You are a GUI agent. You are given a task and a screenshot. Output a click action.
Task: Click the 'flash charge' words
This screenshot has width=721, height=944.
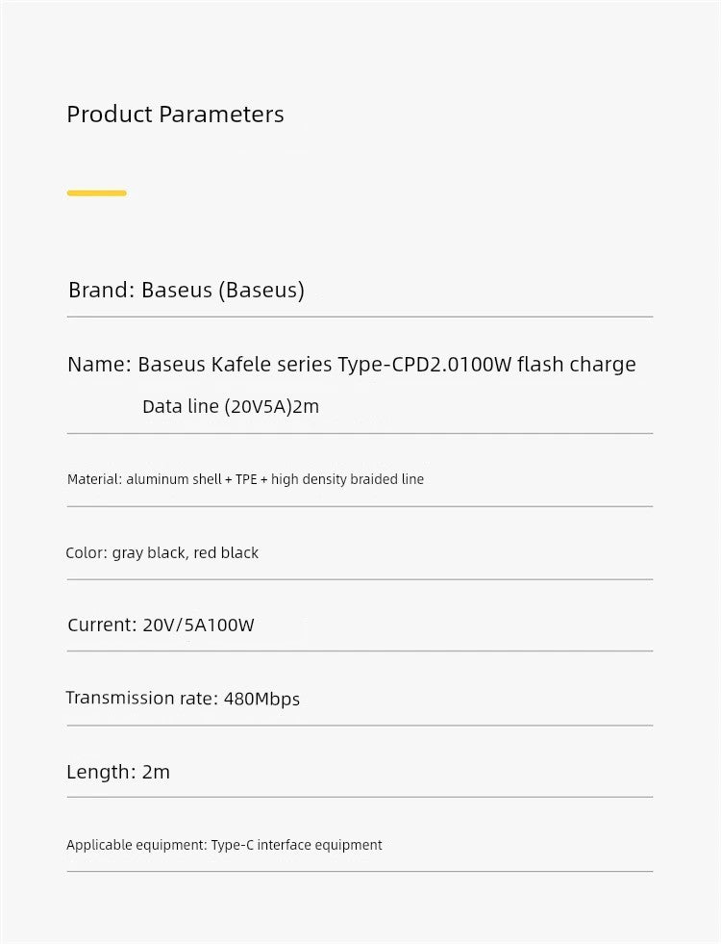click(577, 365)
